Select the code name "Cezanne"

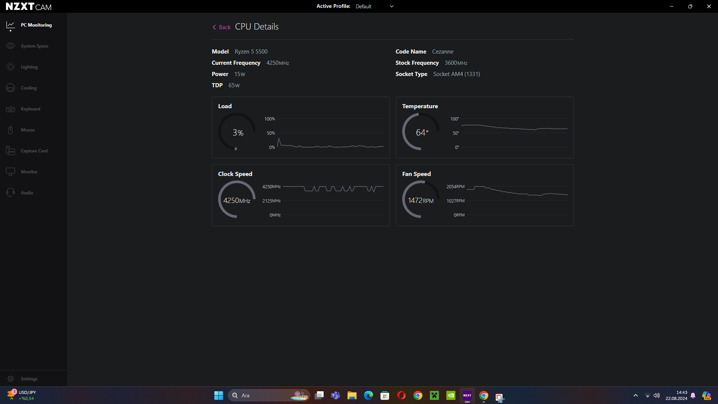coord(443,52)
